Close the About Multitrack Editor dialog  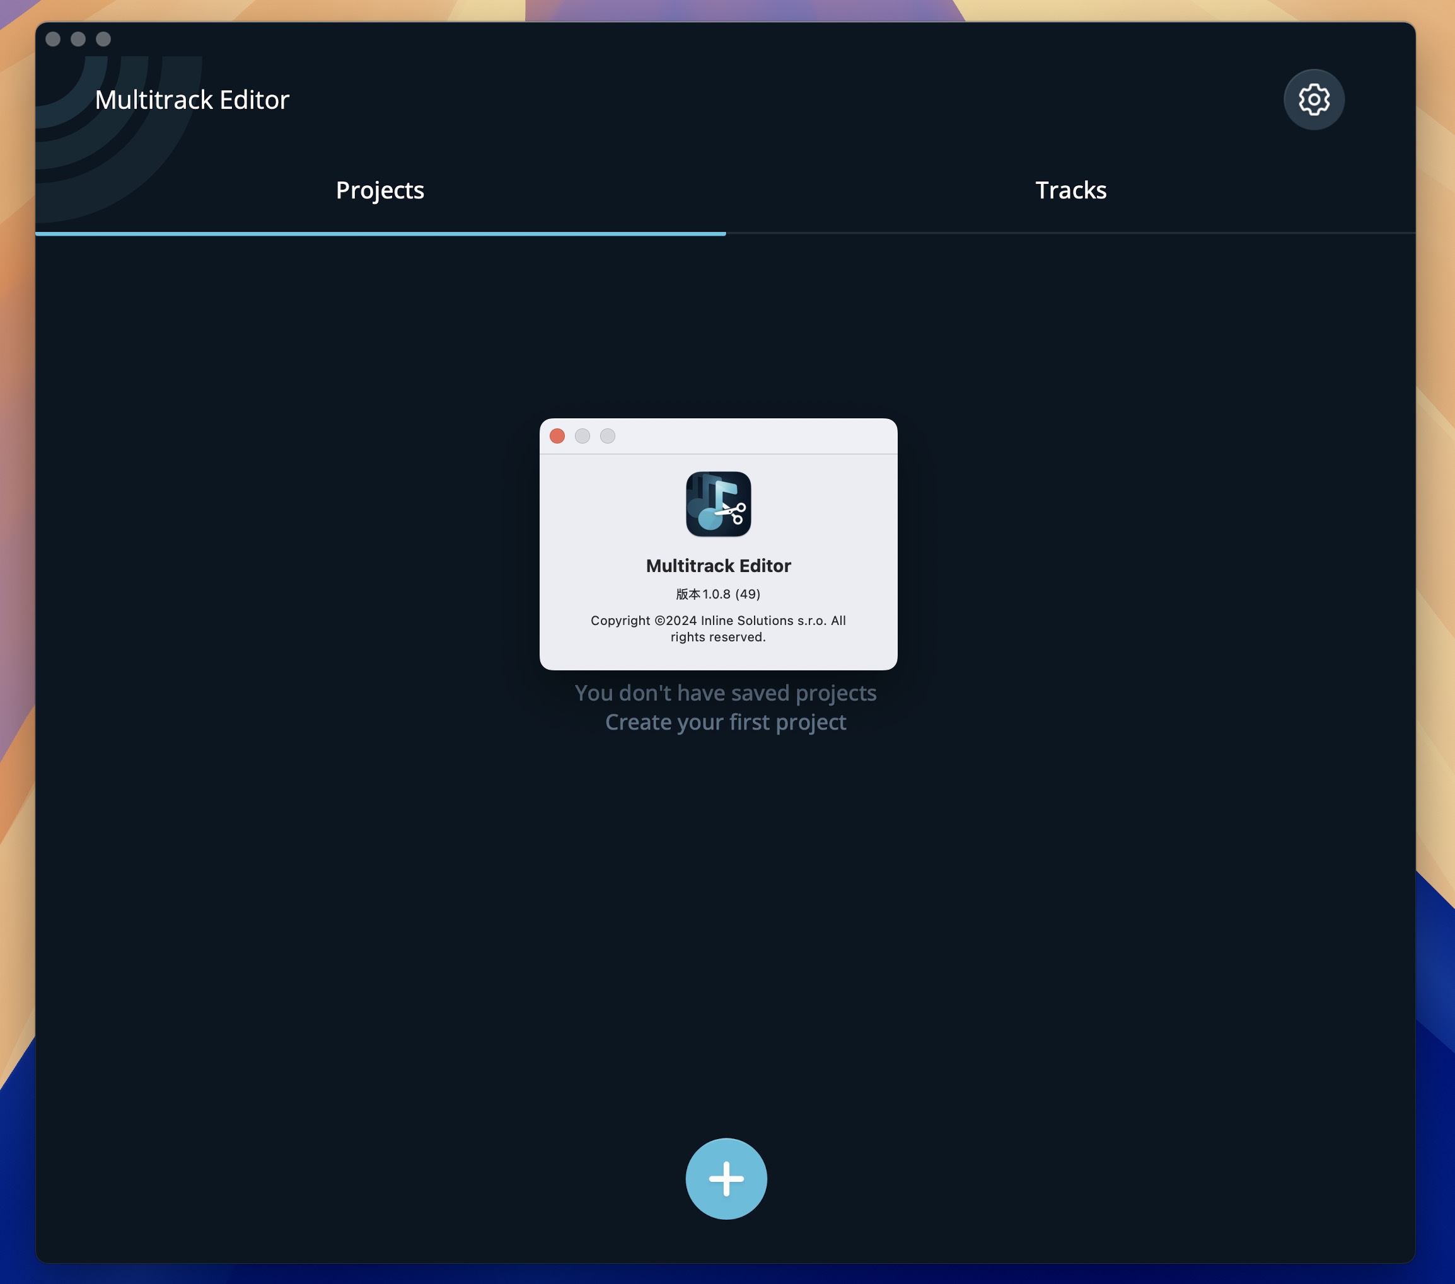557,436
